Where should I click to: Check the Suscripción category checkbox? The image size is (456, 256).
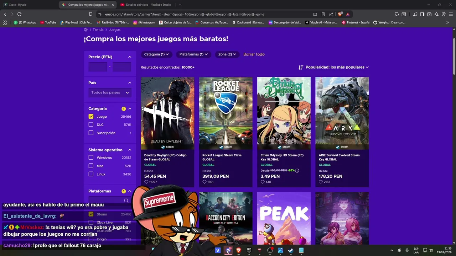click(x=91, y=133)
